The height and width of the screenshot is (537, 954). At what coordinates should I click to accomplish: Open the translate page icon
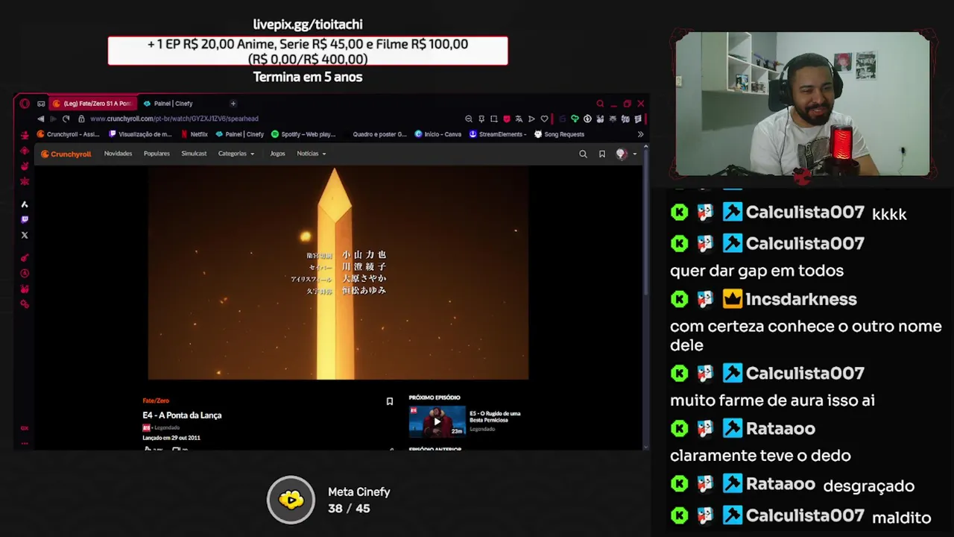[519, 119]
